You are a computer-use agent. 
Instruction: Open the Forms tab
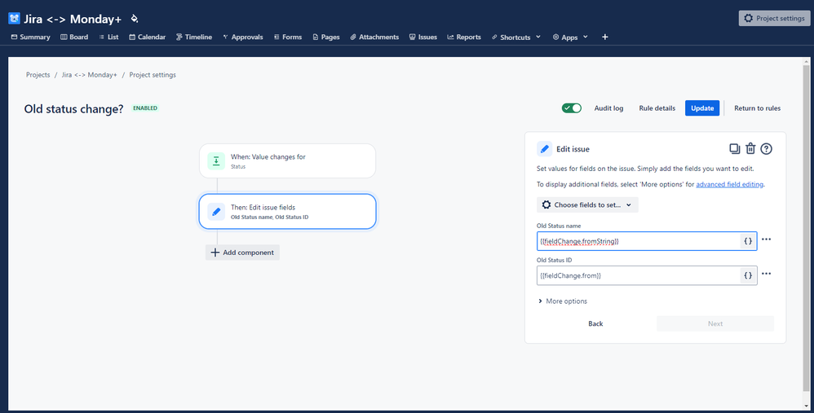(288, 37)
